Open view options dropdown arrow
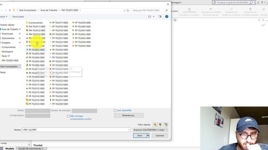Image resolution: width=268 pixels, height=150 pixels. 154,17
